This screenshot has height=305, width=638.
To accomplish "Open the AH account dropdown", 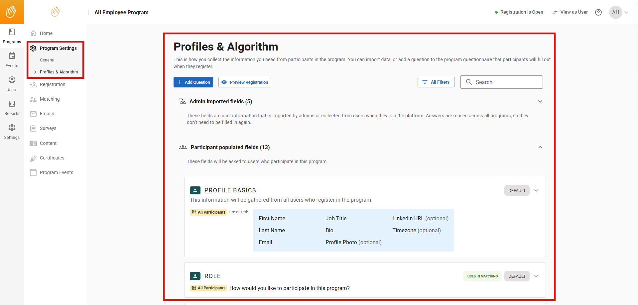I will coord(619,12).
